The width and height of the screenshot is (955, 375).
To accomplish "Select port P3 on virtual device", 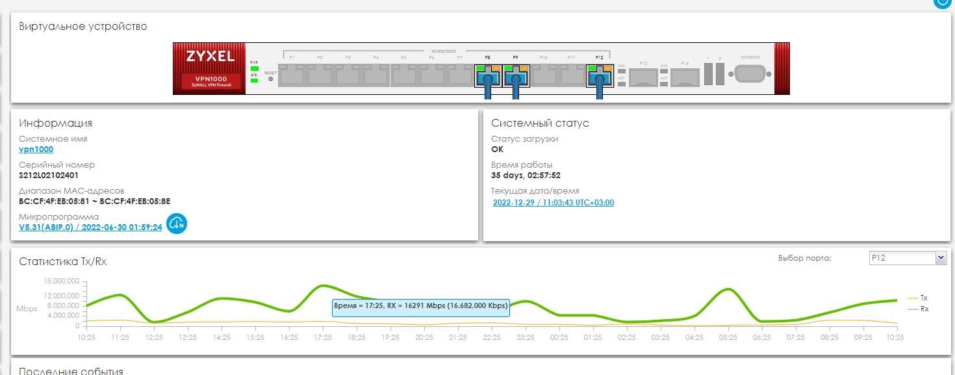I will (348, 75).
